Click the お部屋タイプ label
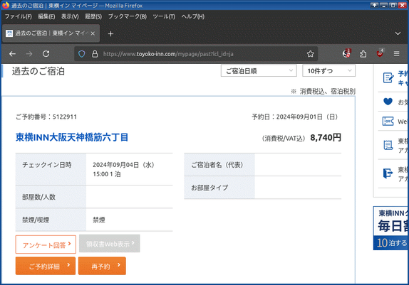The image size is (409, 285). [209, 188]
